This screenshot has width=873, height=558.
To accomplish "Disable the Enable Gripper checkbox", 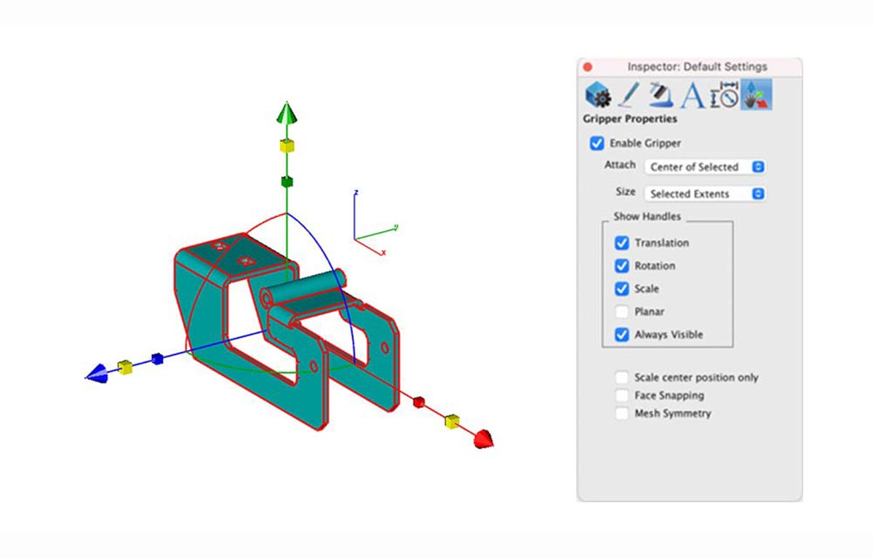I will coord(598,143).
